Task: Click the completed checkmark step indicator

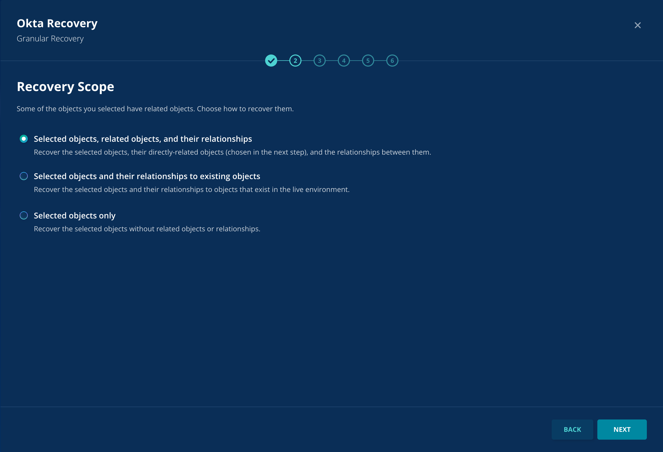Action: 271,61
